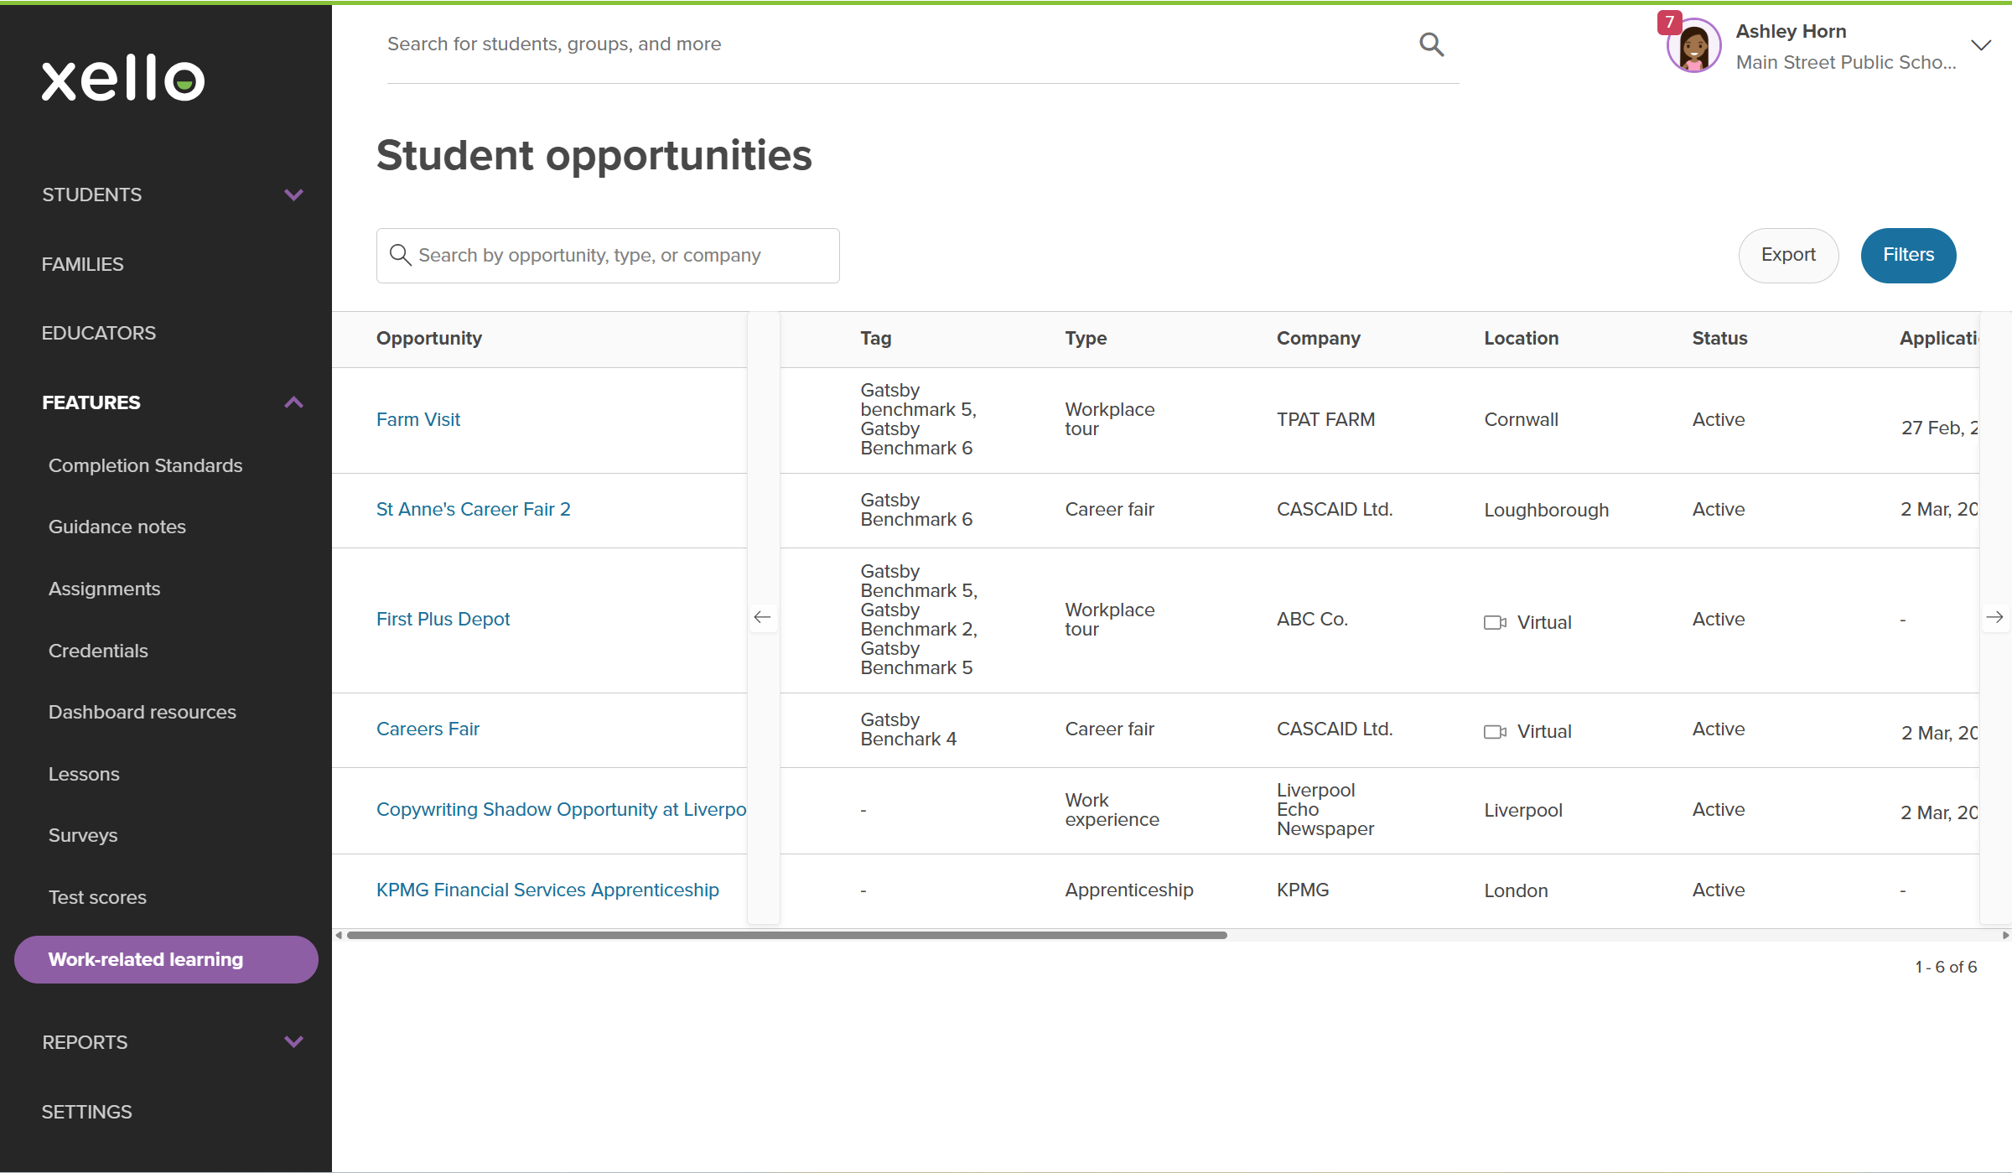This screenshot has width=2012, height=1173.
Task: Expand the Students menu chevron
Action: click(x=293, y=195)
